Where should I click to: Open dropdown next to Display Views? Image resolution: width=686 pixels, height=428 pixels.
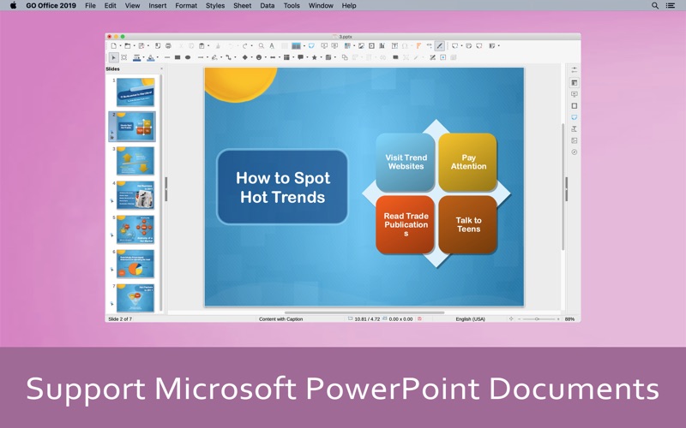[x=304, y=46]
